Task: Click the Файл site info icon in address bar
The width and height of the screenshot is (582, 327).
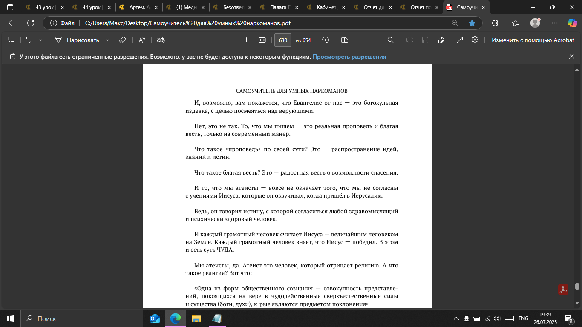Action: click(x=62, y=23)
